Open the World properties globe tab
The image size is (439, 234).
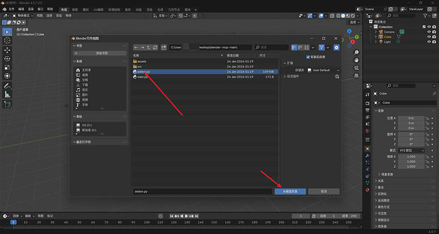[x=368, y=131]
